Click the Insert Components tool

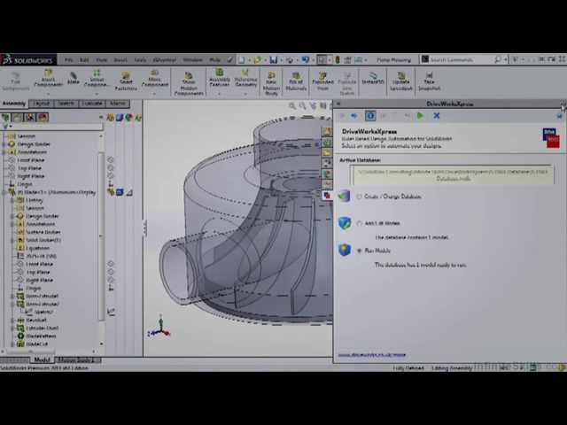(x=48, y=77)
